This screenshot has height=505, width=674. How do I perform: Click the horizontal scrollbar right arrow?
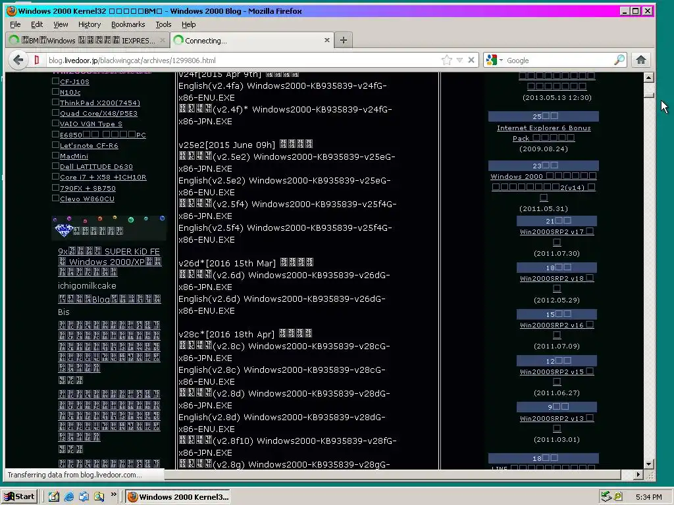pos(638,475)
